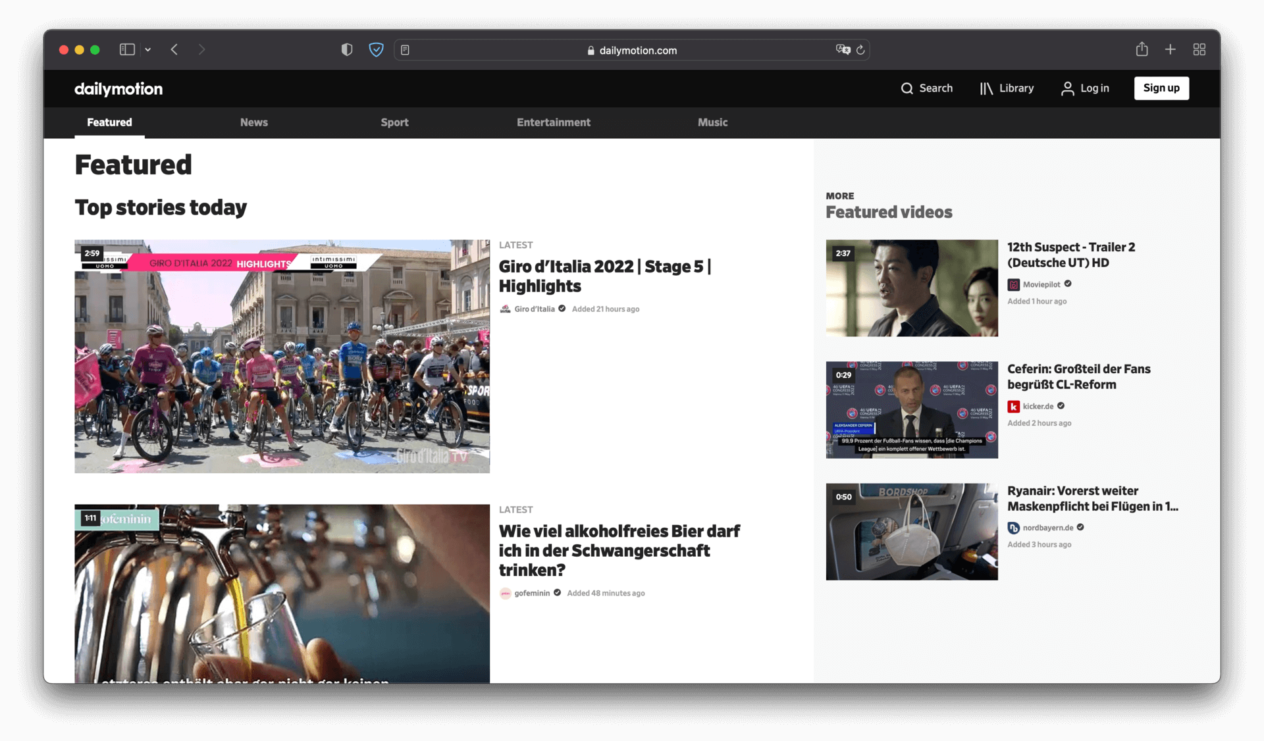Open the Share icon in Safari toolbar
Viewport: 1264px width, 741px height.
(x=1142, y=49)
